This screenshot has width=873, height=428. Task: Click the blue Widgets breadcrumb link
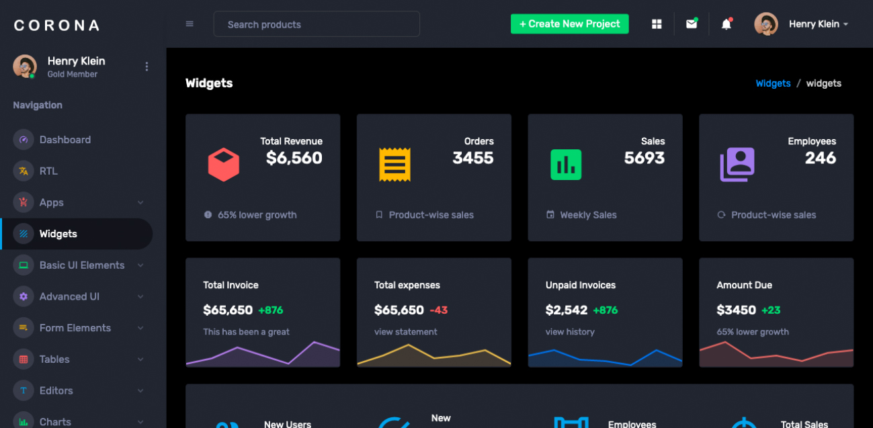click(x=773, y=83)
